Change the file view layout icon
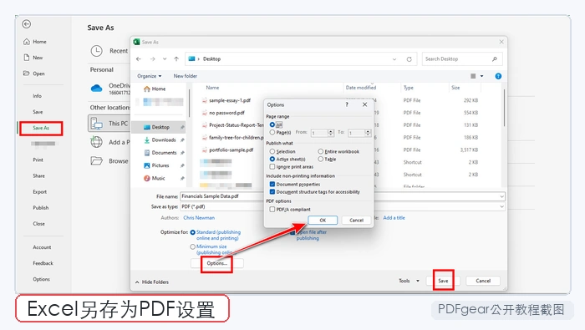 click(x=473, y=76)
